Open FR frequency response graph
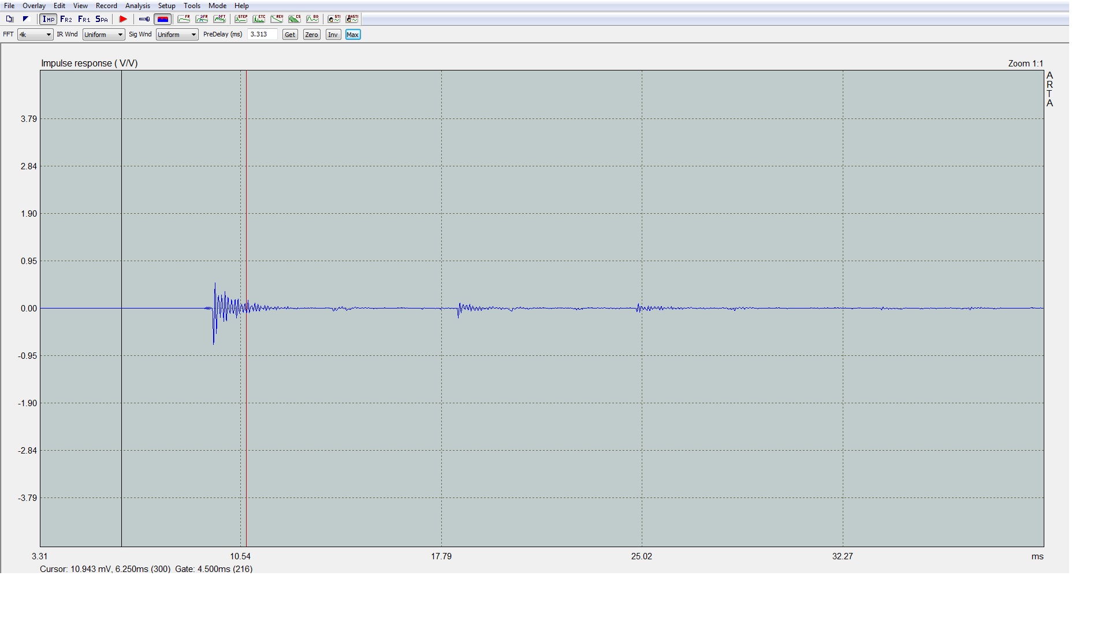This screenshot has width=1109, height=624. click(184, 19)
